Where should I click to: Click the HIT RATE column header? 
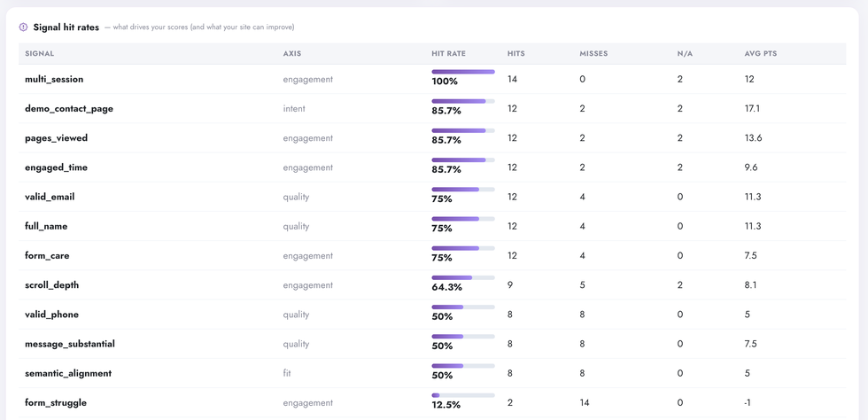tap(448, 54)
